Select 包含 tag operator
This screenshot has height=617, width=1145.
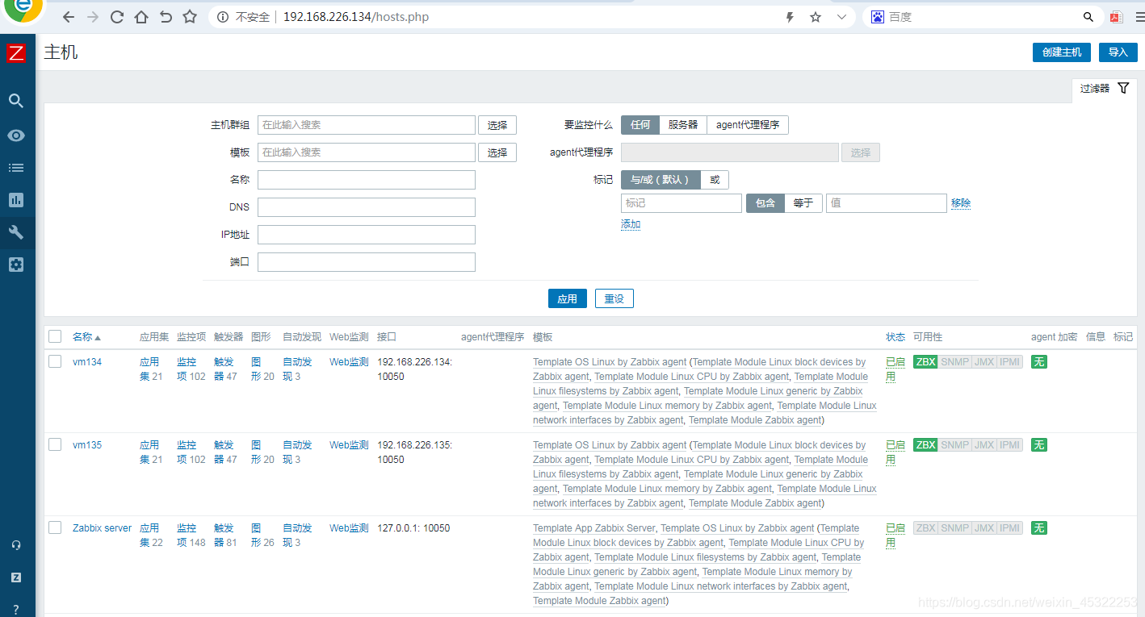pos(765,203)
